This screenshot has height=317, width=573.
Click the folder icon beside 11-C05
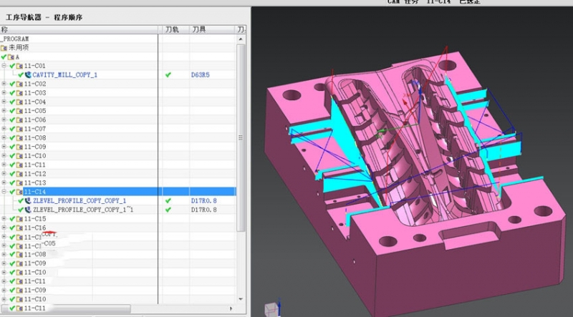click(x=19, y=111)
